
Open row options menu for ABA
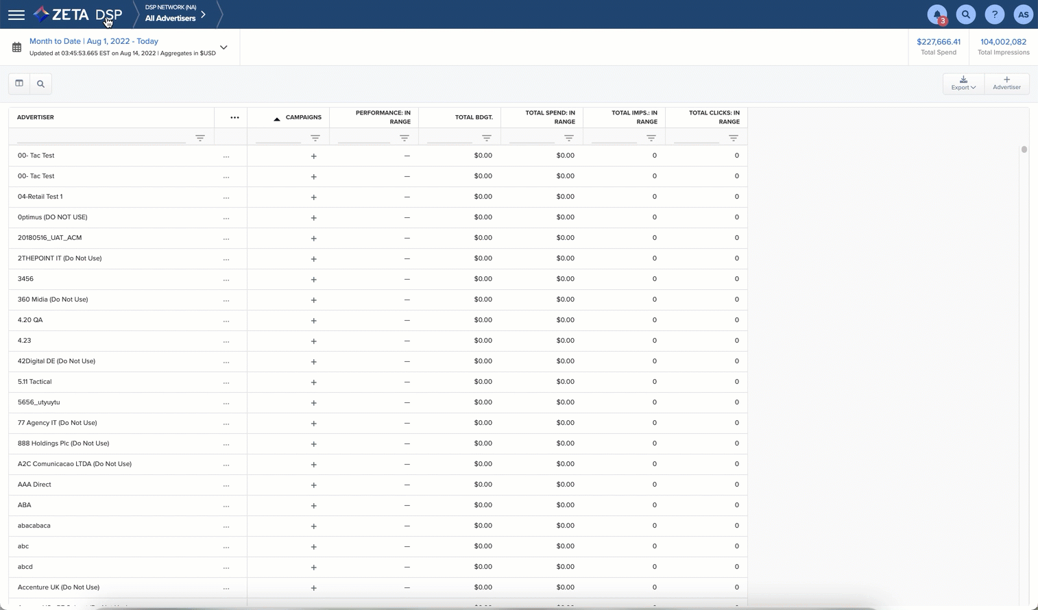pyautogui.click(x=226, y=506)
